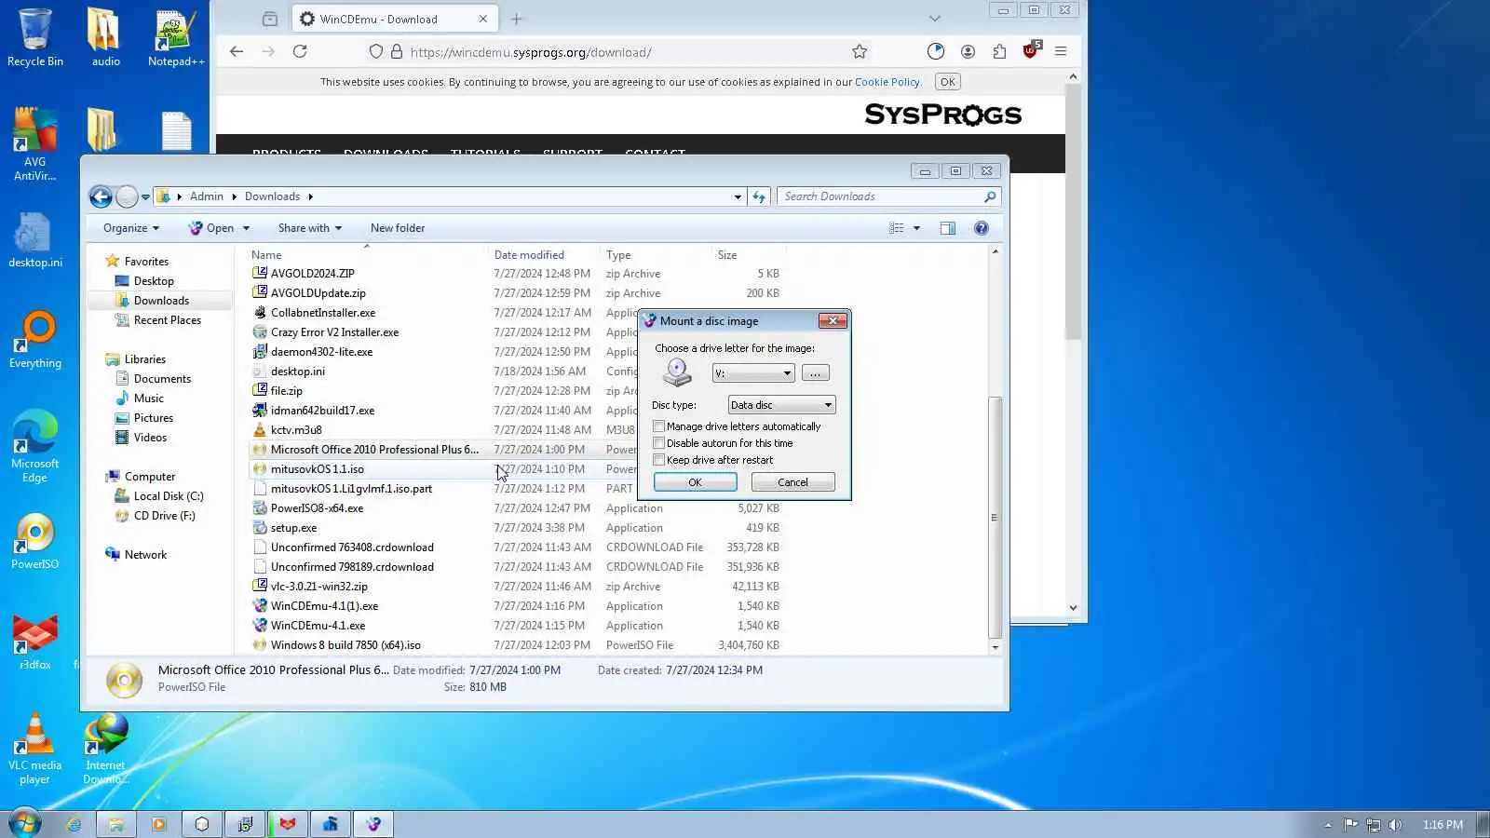This screenshot has width=1490, height=838.
Task: Expand the Share with menu
Action: 310,228
